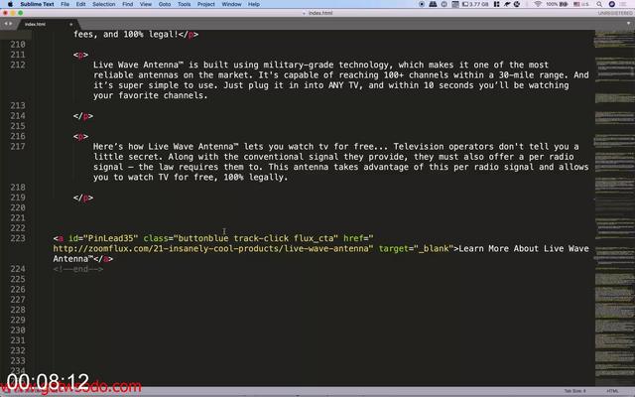
Task: Open the Goto menu
Action: [x=165, y=4]
